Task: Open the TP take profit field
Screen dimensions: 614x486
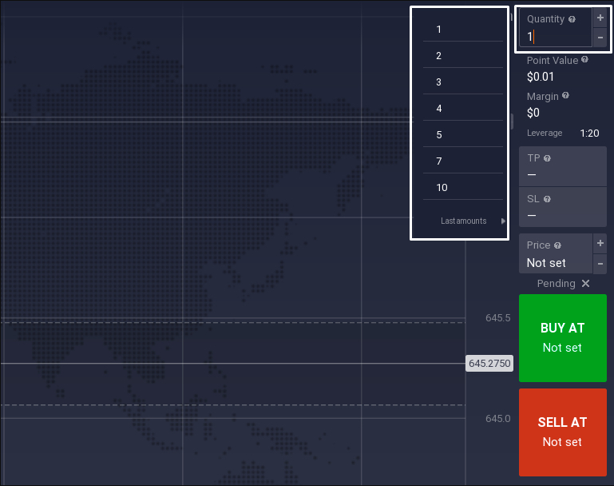Action: pos(563,166)
